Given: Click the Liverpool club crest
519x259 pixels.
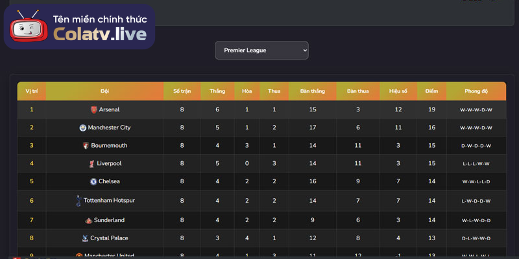Looking at the screenshot, I should pyautogui.click(x=91, y=164).
